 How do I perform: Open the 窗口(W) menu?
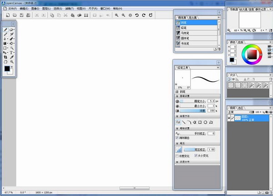(x=105, y=9)
